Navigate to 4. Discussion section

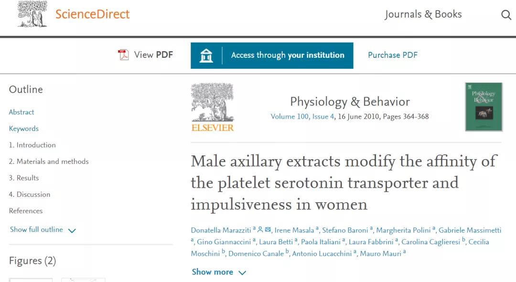pyautogui.click(x=29, y=195)
